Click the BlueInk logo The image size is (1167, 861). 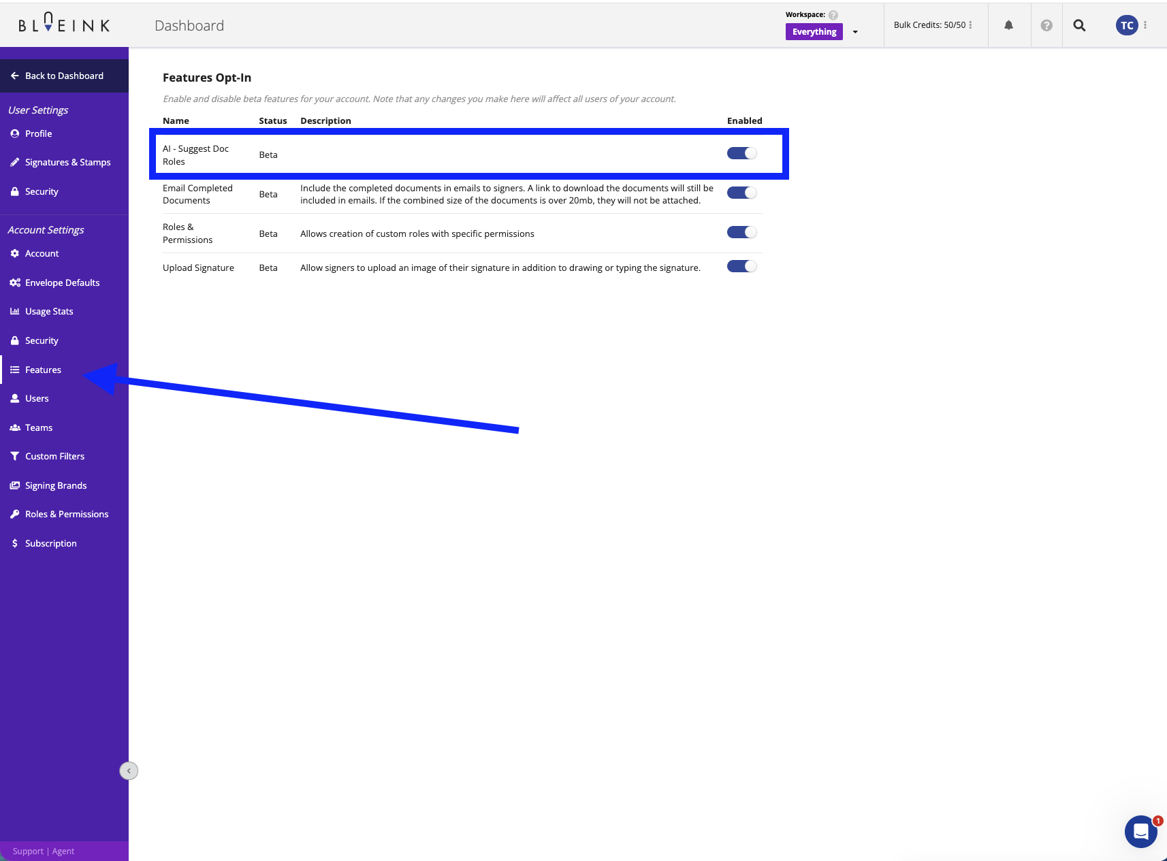64,24
